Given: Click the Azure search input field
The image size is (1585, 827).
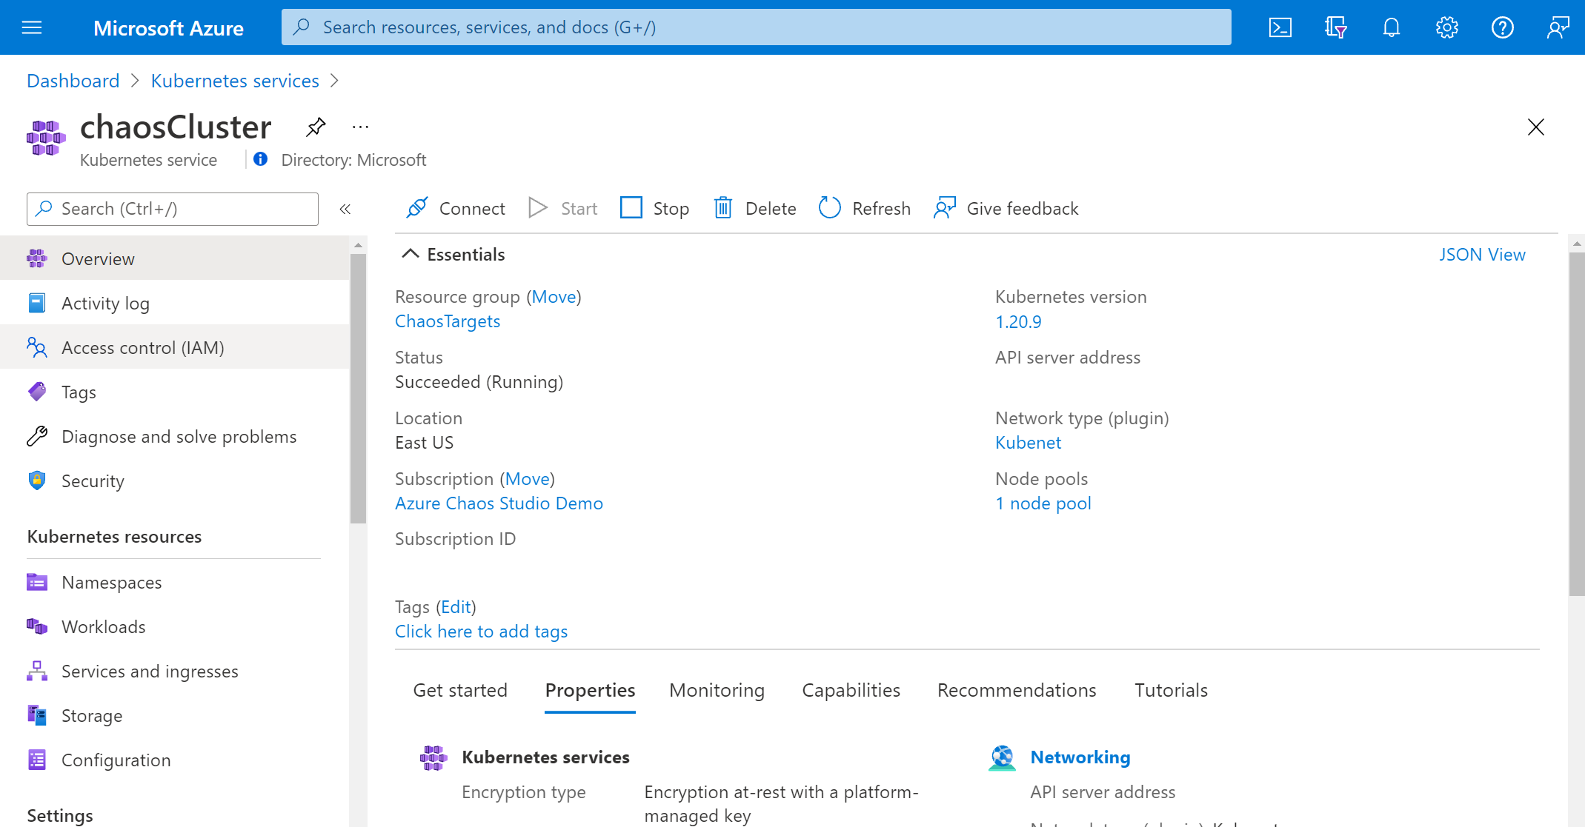Looking at the screenshot, I should [755, 26].
